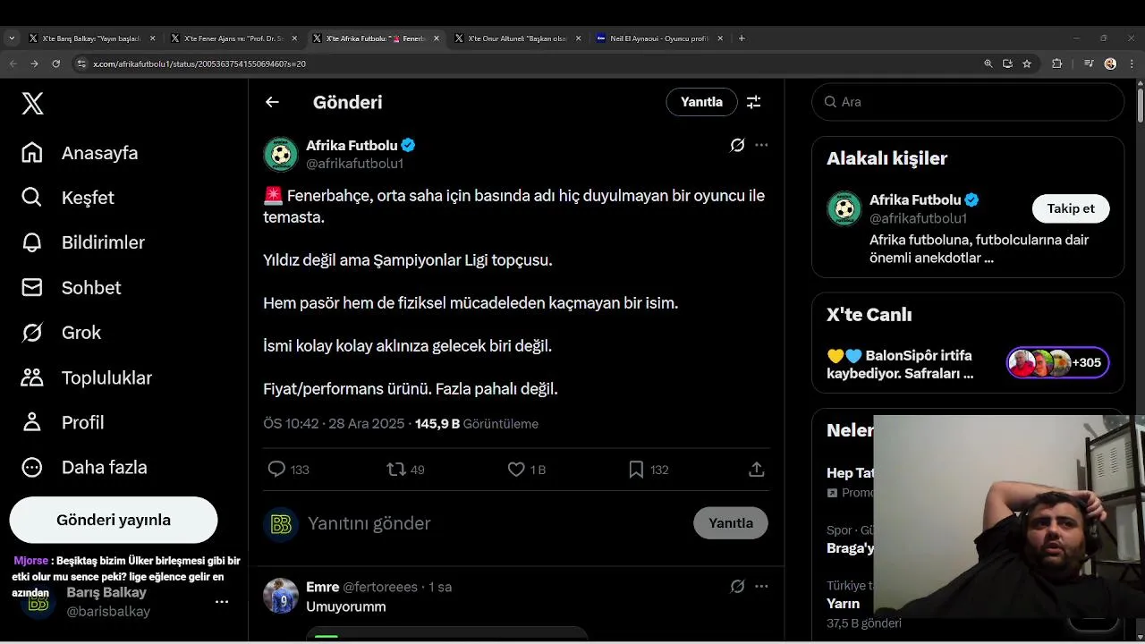The image size is (1145, 644).
Task: Bookmark this page with the star icon
Action: click(1027, 64)
